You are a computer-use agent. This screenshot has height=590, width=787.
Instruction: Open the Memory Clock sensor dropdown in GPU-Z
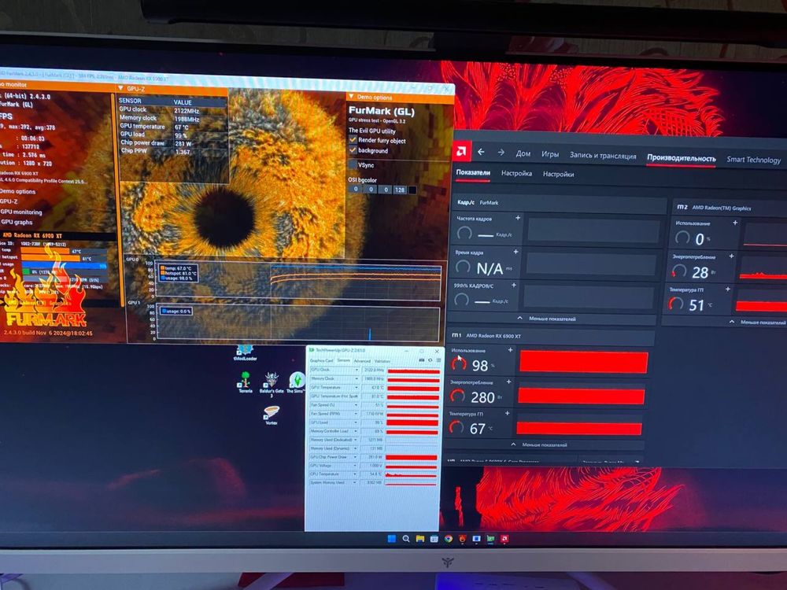coord(357,379)
